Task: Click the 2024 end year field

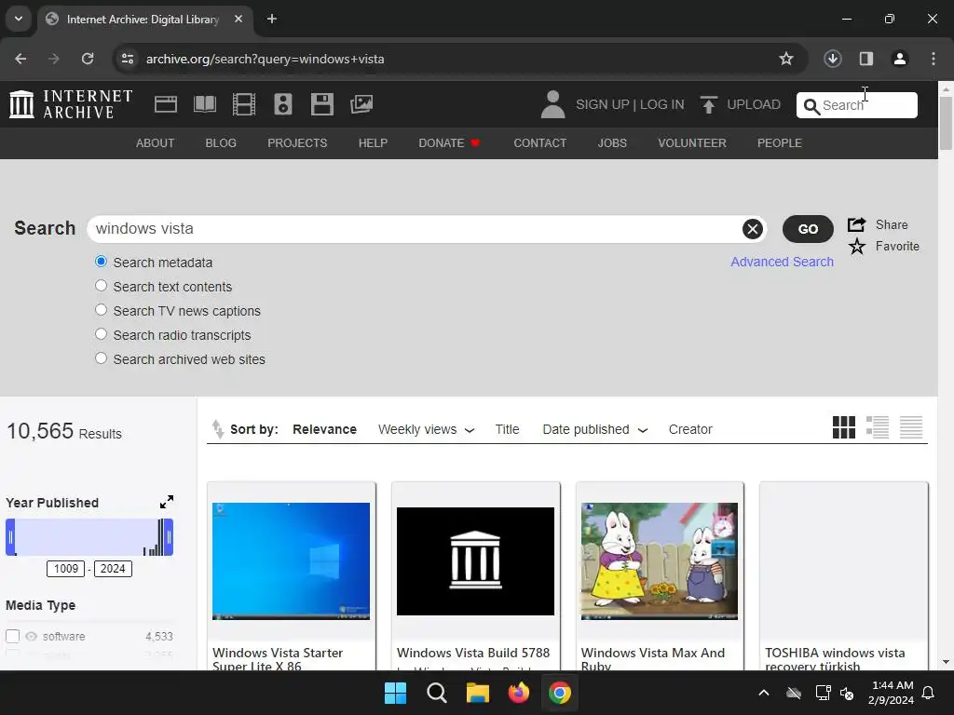Action: coord(113,569)
